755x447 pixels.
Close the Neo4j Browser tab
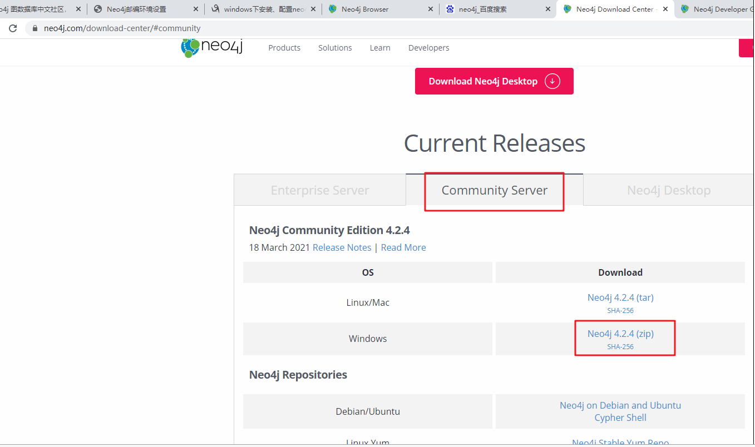click(430, 9)
